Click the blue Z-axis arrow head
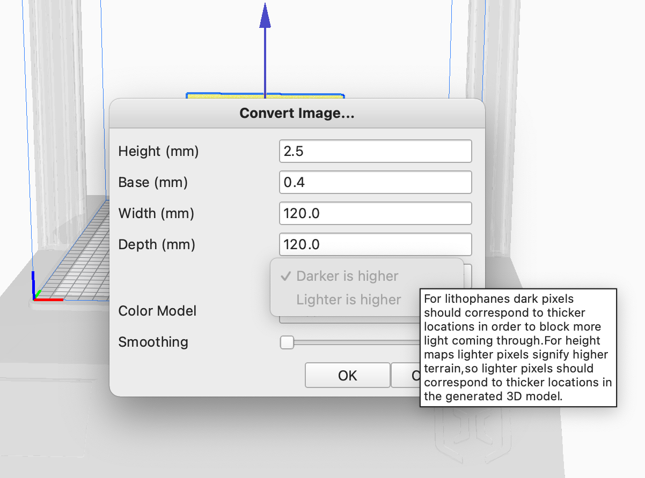This screenshot has height=478, width=645. pos(265,16)
